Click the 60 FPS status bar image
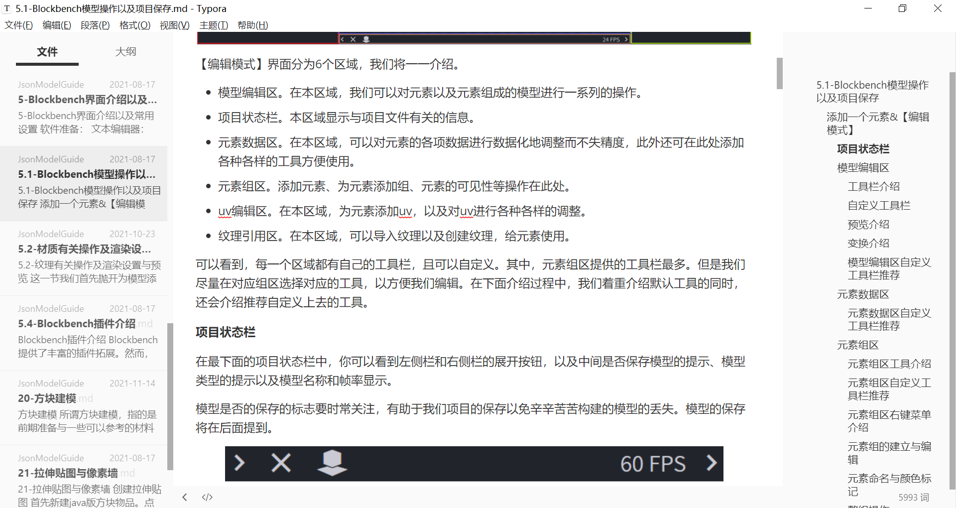The image size is (956, 508). pos(474,464)
